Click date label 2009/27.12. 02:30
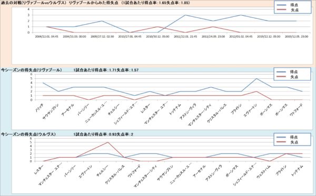Viewport: 316px width, 196px height. [x=102, y=37]
